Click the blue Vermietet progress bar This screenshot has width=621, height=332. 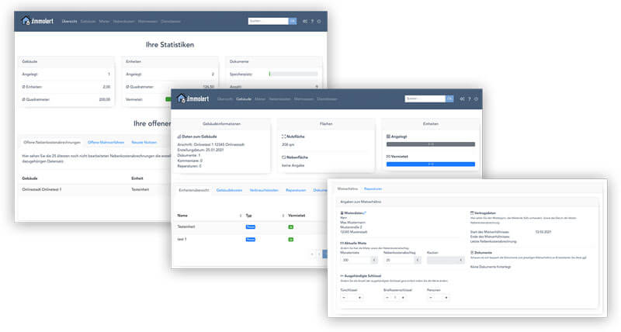pyautogui.click(x=430, y=164)
